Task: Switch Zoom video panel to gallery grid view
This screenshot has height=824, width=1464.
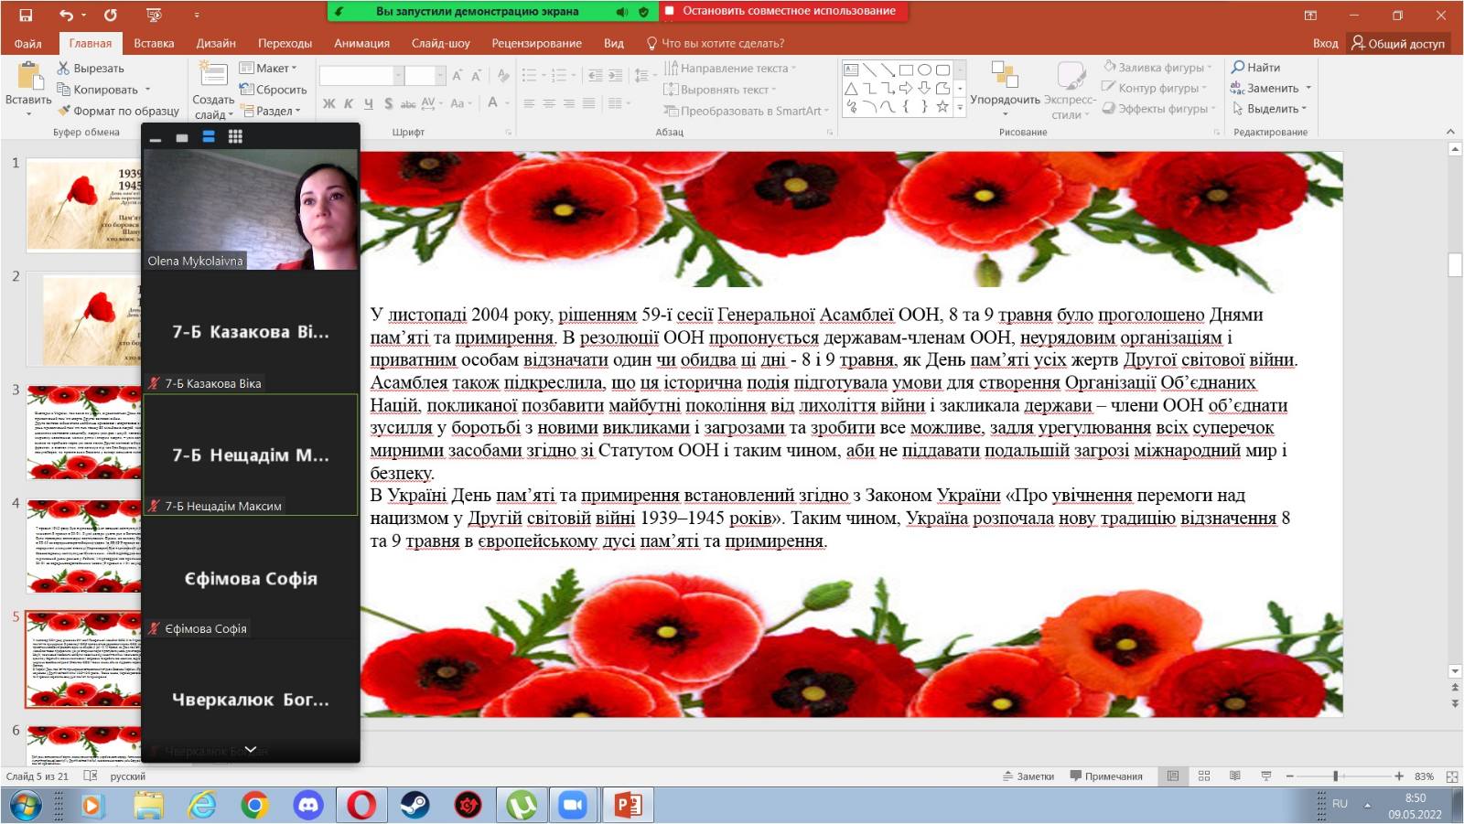Action: (x=235, y=136)
